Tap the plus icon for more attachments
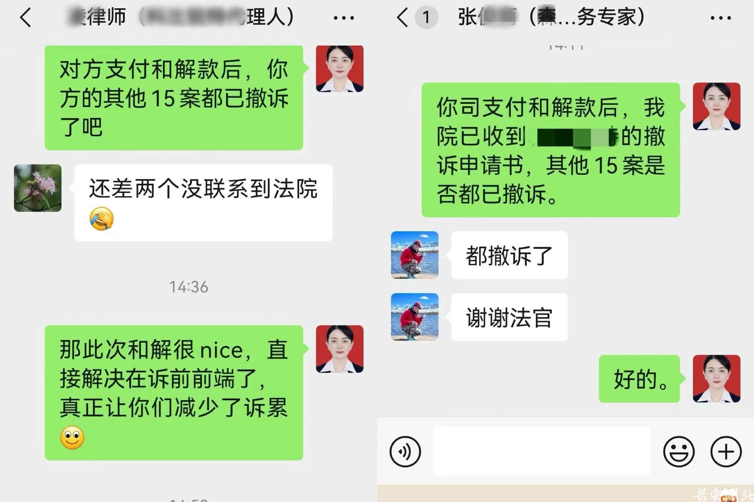The image size is (754, 502). [726, 452]
